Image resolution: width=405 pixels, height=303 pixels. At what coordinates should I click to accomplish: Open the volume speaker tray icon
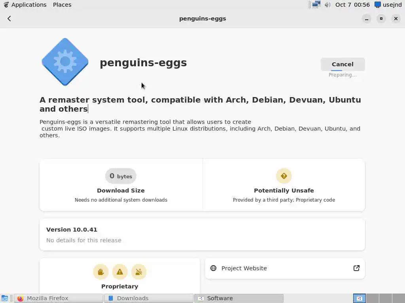pos(327,5)
